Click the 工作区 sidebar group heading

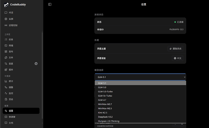(7, 35)
